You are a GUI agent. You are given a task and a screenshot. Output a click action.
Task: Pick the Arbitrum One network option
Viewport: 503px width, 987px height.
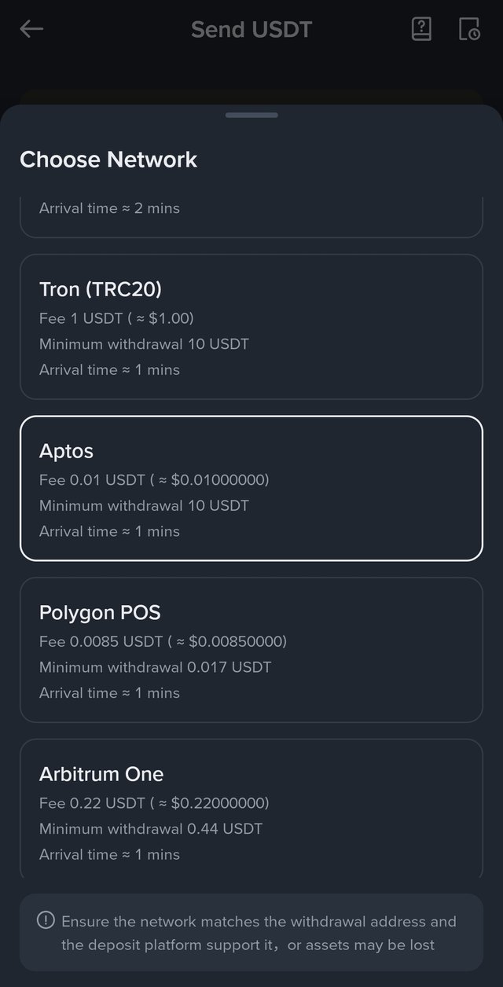pos(251,809)
